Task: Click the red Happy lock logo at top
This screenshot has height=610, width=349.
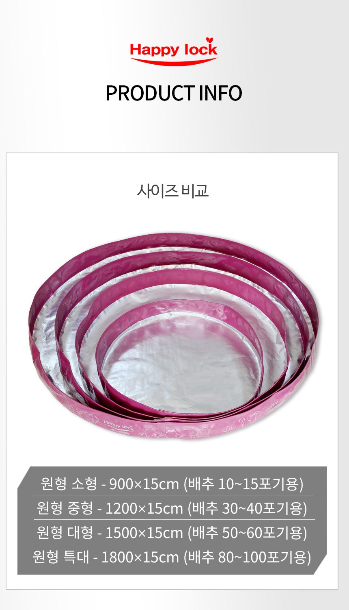Action: 174,51
